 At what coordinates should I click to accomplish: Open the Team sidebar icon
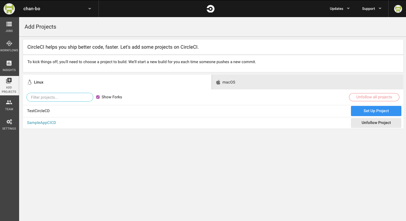(9, 103)
